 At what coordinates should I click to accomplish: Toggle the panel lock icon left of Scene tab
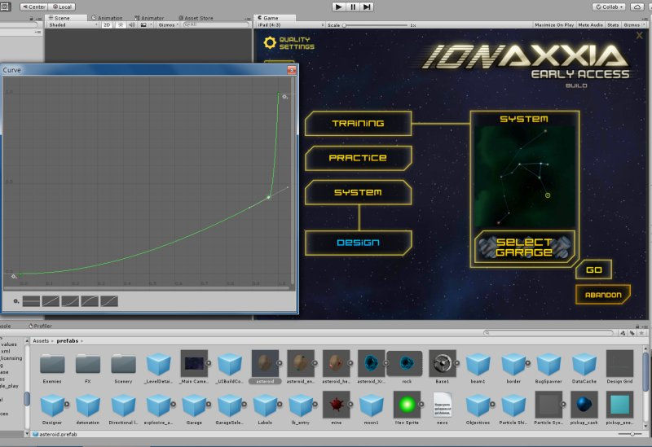pyautogui.click(x=31, y=18)
